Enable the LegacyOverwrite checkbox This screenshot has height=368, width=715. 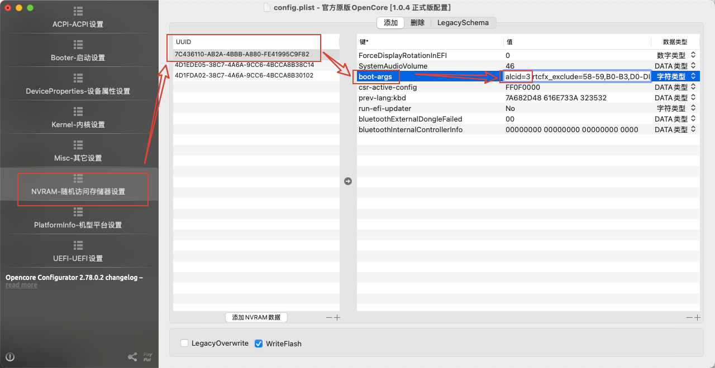[184, 343]
